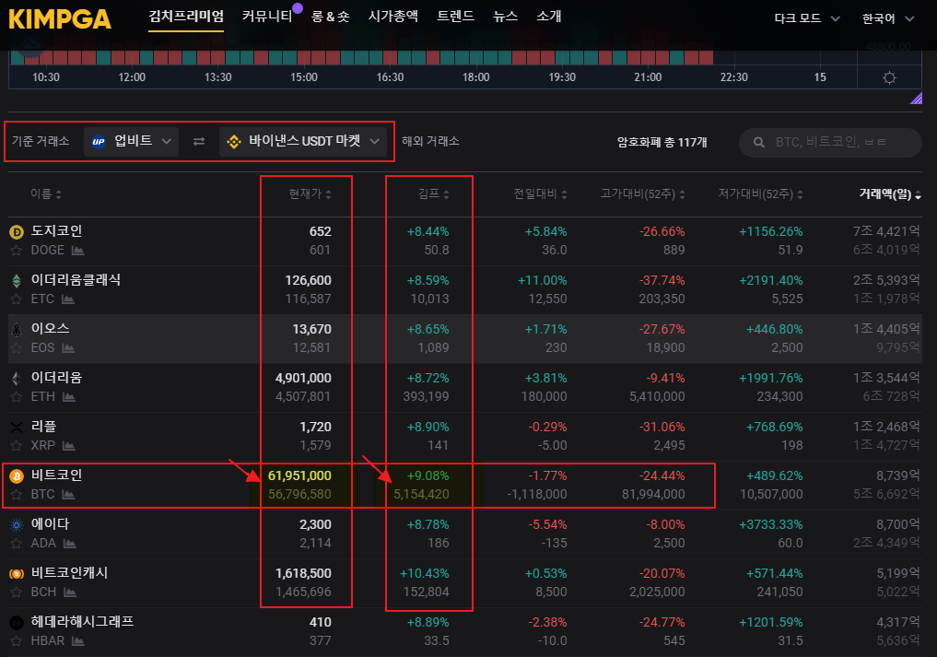Click the 16:30 chart time marker
This screenshot has height=657, width=937.
[x=391, y=77]
